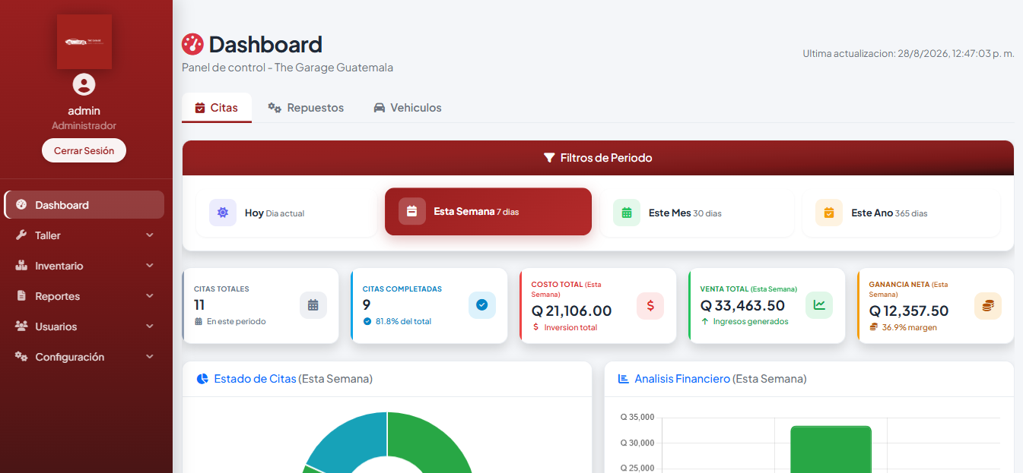Switch to the Repuestos tab

click(x=306, y=108)
